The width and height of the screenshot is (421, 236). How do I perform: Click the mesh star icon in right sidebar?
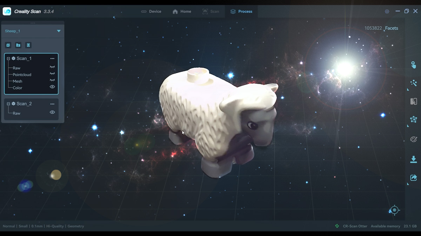[413, 120]
